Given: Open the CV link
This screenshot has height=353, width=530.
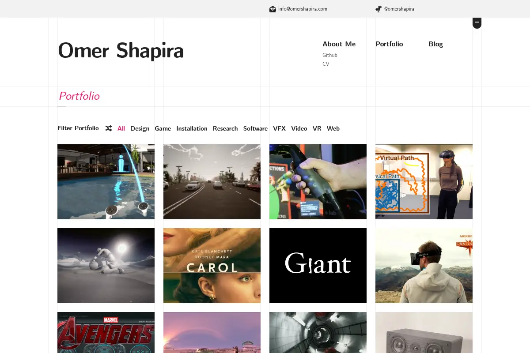Looking at the screenshot, I should coord(326,64).
